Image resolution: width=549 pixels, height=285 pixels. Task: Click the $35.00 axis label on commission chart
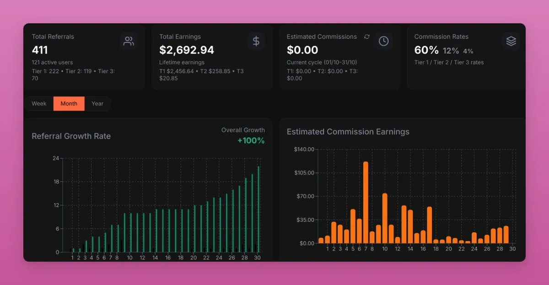(x=306, y=220)
